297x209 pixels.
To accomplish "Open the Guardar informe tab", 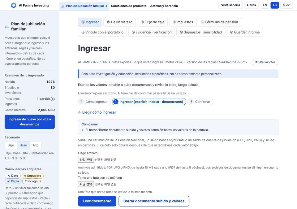I will pyautogui.click(x=245, y=32).
